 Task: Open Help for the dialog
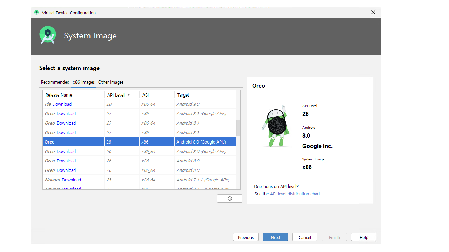[x=364, y=237]
